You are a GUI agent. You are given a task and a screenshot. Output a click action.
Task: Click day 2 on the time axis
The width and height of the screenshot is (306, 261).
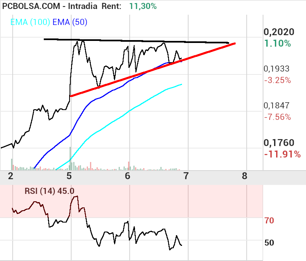pyautogui.click(x=11, y=176)
